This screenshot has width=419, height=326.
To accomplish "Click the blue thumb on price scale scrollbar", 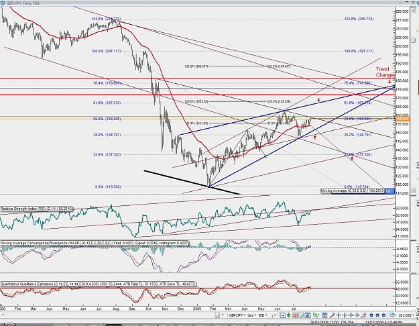I will click(x=413, y=40).
